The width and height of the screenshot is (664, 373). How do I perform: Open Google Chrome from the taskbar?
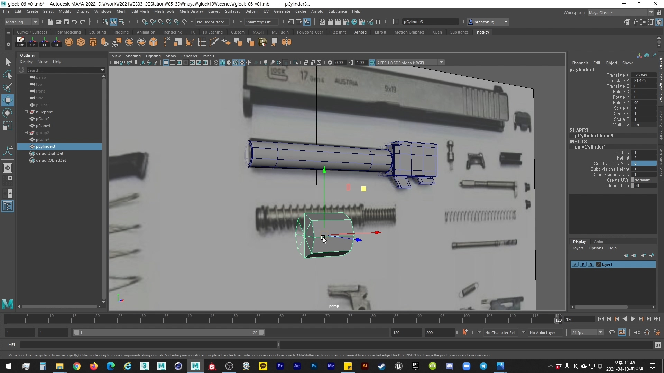pyautogui.click(x=77, y=366)
